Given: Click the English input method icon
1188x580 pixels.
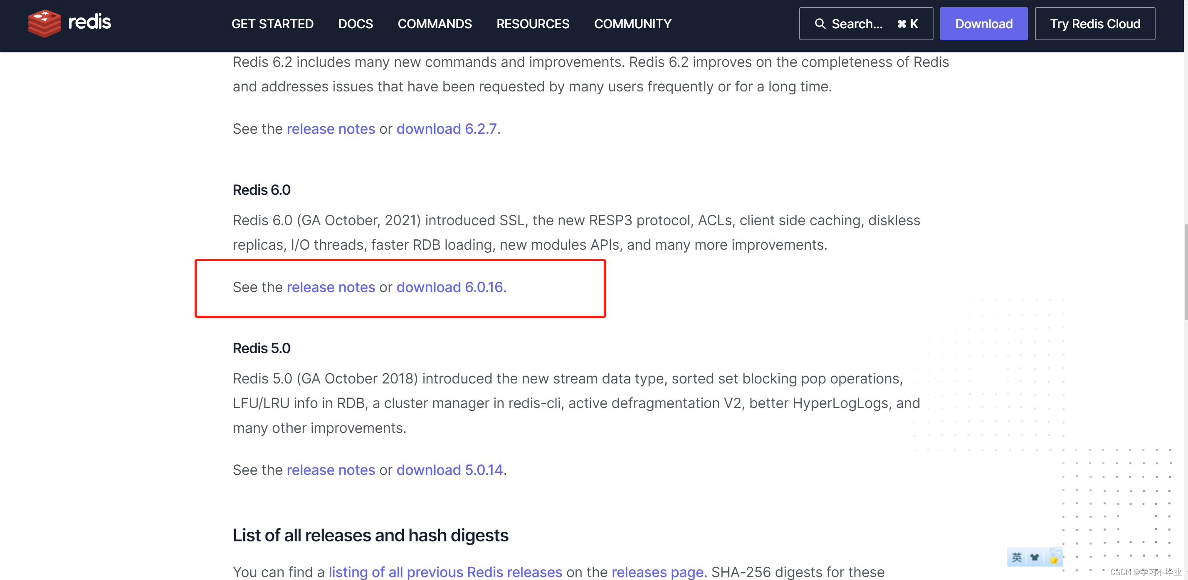Looking at the screenshot, I should (1016, 558).
